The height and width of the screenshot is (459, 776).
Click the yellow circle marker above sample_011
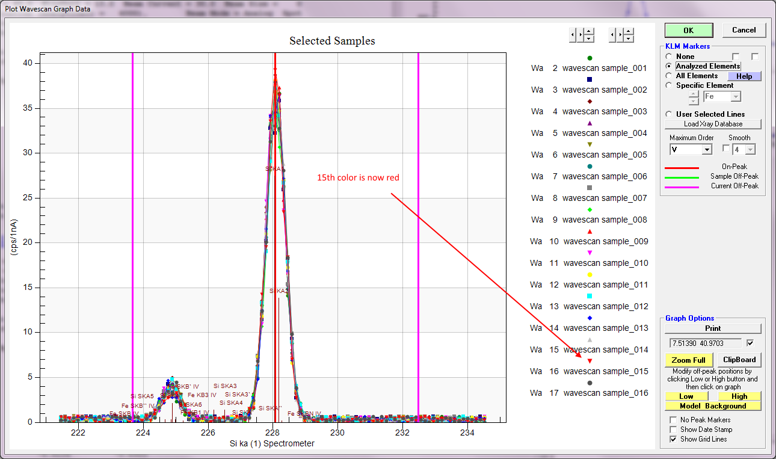[x=590, y=274]
